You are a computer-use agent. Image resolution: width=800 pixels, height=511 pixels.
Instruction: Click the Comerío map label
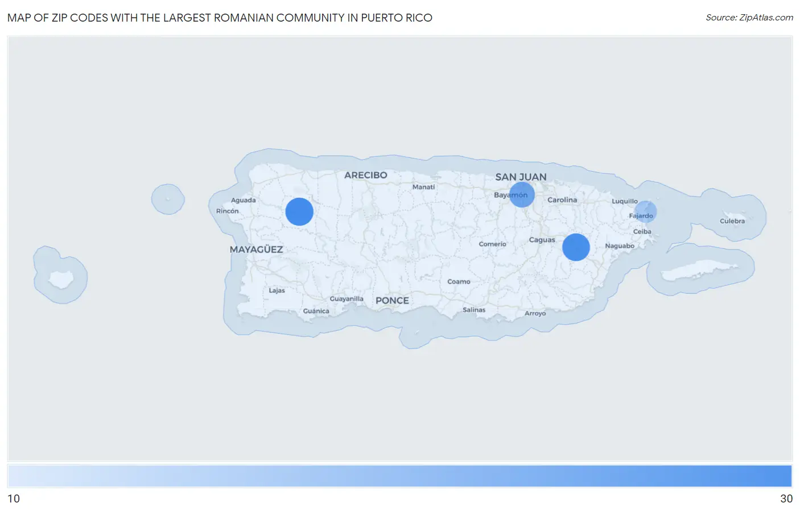[x=492, y=244]
